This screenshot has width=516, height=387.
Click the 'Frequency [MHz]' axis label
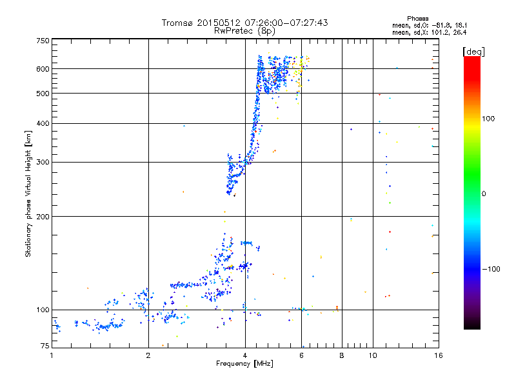coord(244,364)
